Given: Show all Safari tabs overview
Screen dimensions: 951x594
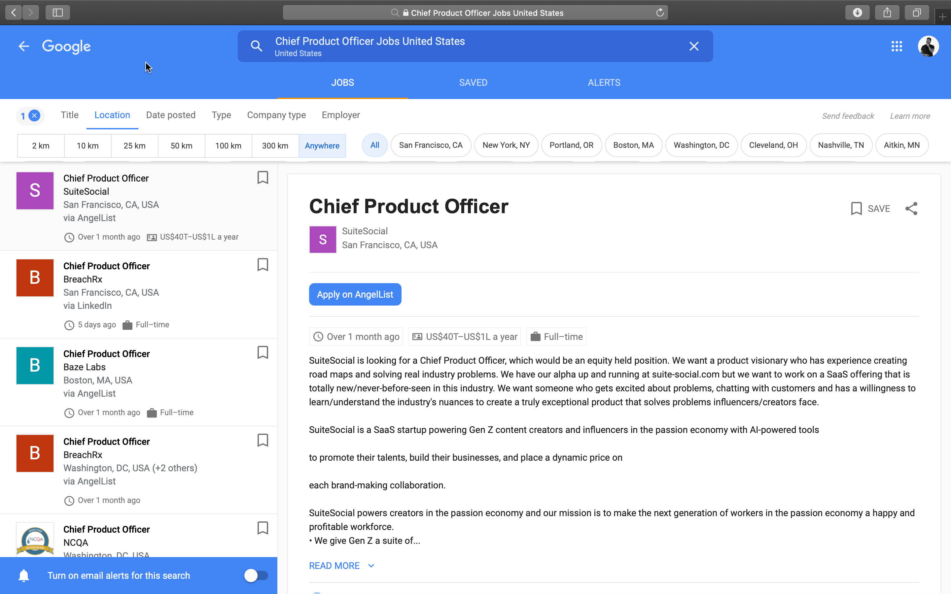Looking at the screenshot, I should pyautogui.click(x=917, y=13).
